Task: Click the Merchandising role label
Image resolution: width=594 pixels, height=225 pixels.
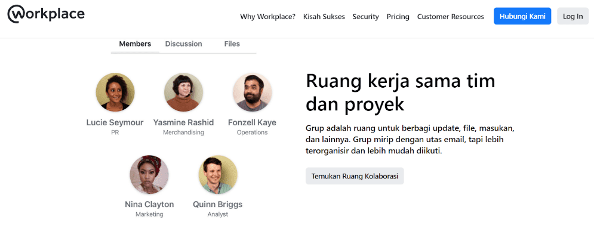Action: click(x=183, y=132)
